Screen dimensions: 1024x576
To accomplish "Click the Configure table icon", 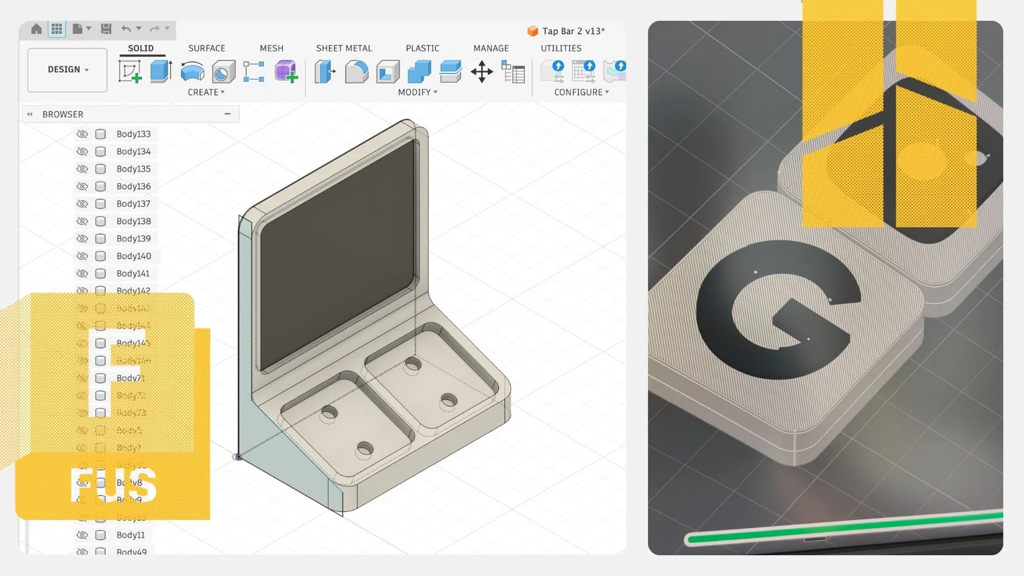I will pos(584,72).
